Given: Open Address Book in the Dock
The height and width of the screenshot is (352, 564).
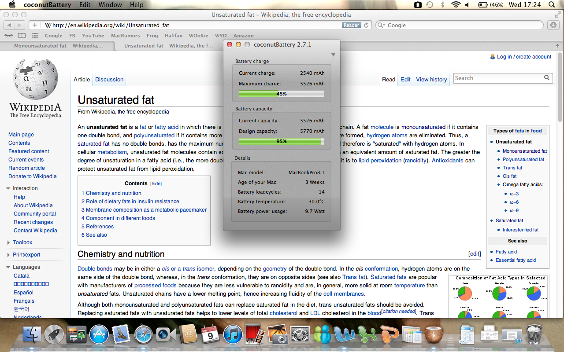Looking at the screenshot, I should [x=188, y=335].
